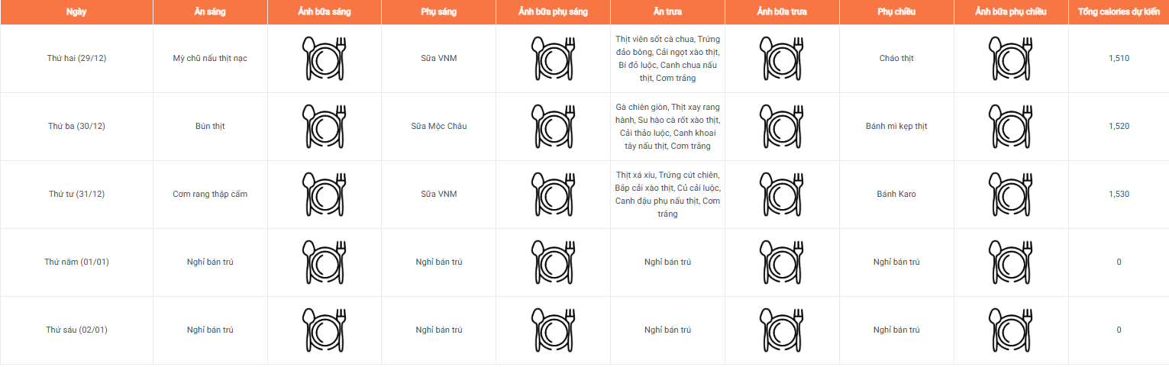Click the morning snack photo icon for Thứ ba (30/12)
Viewport: 1169px width, 367px height.
pyautogui.click(x=554, y=126)
